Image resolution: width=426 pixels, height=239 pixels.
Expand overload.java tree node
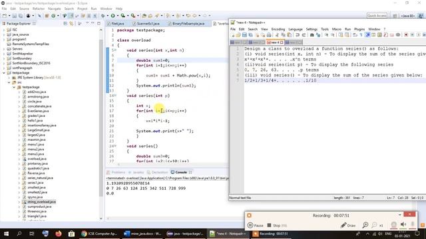19,159
